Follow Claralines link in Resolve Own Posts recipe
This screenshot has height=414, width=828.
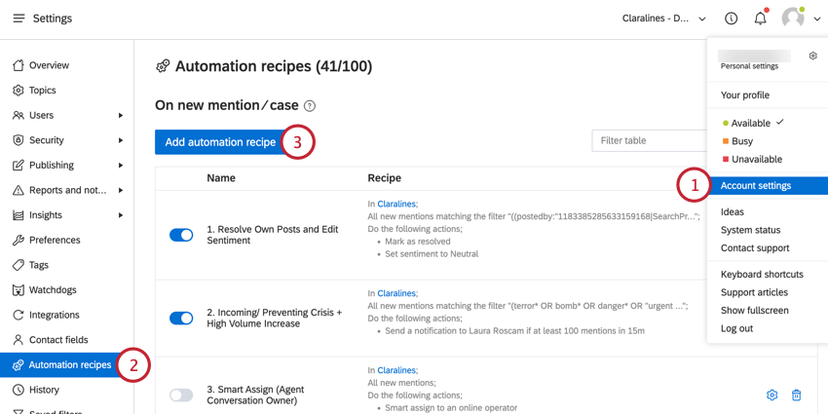pos(396,204)
